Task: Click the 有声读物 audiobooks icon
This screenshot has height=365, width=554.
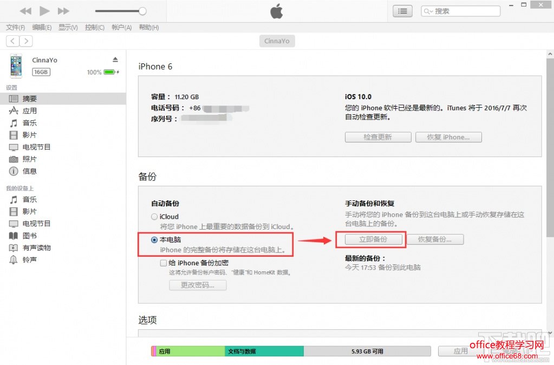Action: pos(14,247)
